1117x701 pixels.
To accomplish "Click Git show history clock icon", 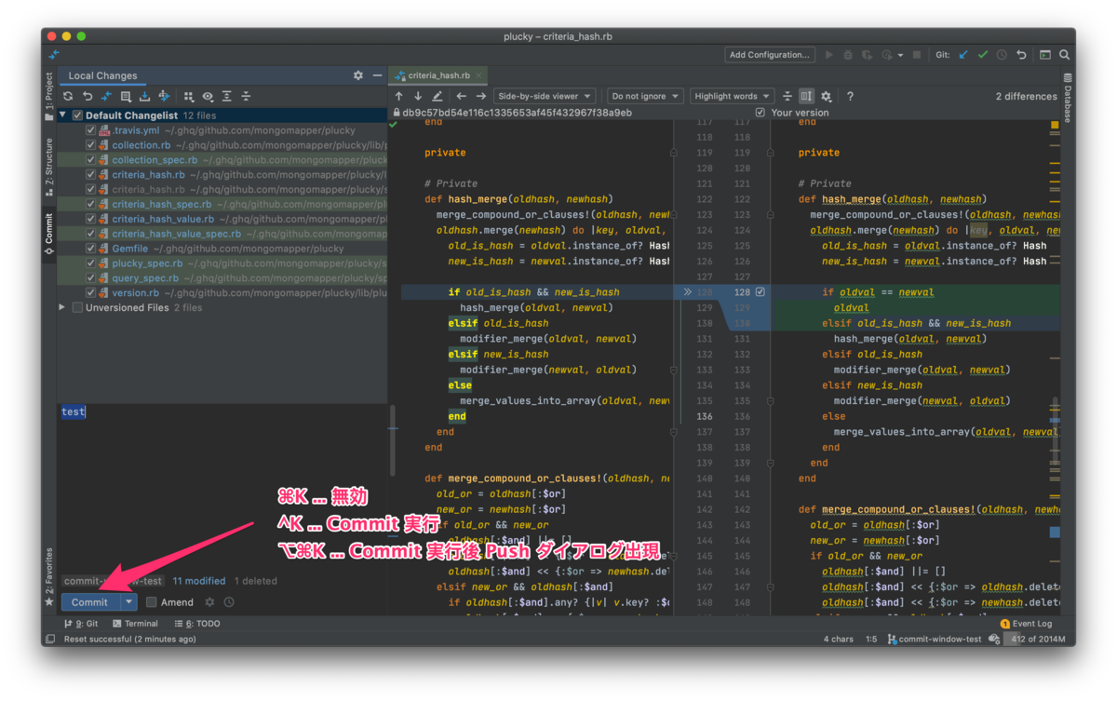I will 1002,55.
